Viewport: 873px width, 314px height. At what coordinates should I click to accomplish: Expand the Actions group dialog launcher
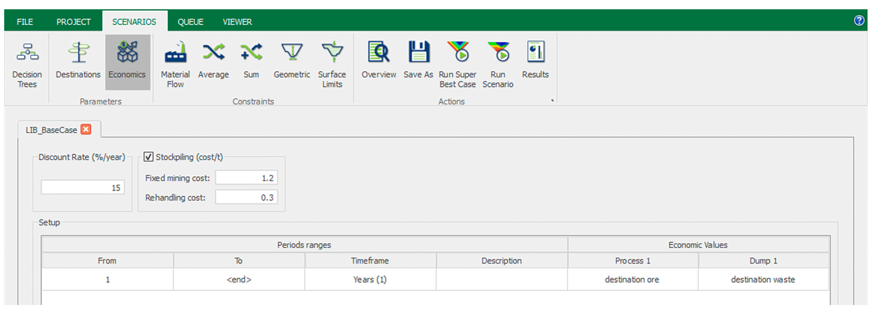click(552, 100)
